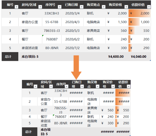Image resolution: width=156 pixels, height=136 pixels.
Task: Select the 家庭活动室 cell in the upper table
Action: 30,48
